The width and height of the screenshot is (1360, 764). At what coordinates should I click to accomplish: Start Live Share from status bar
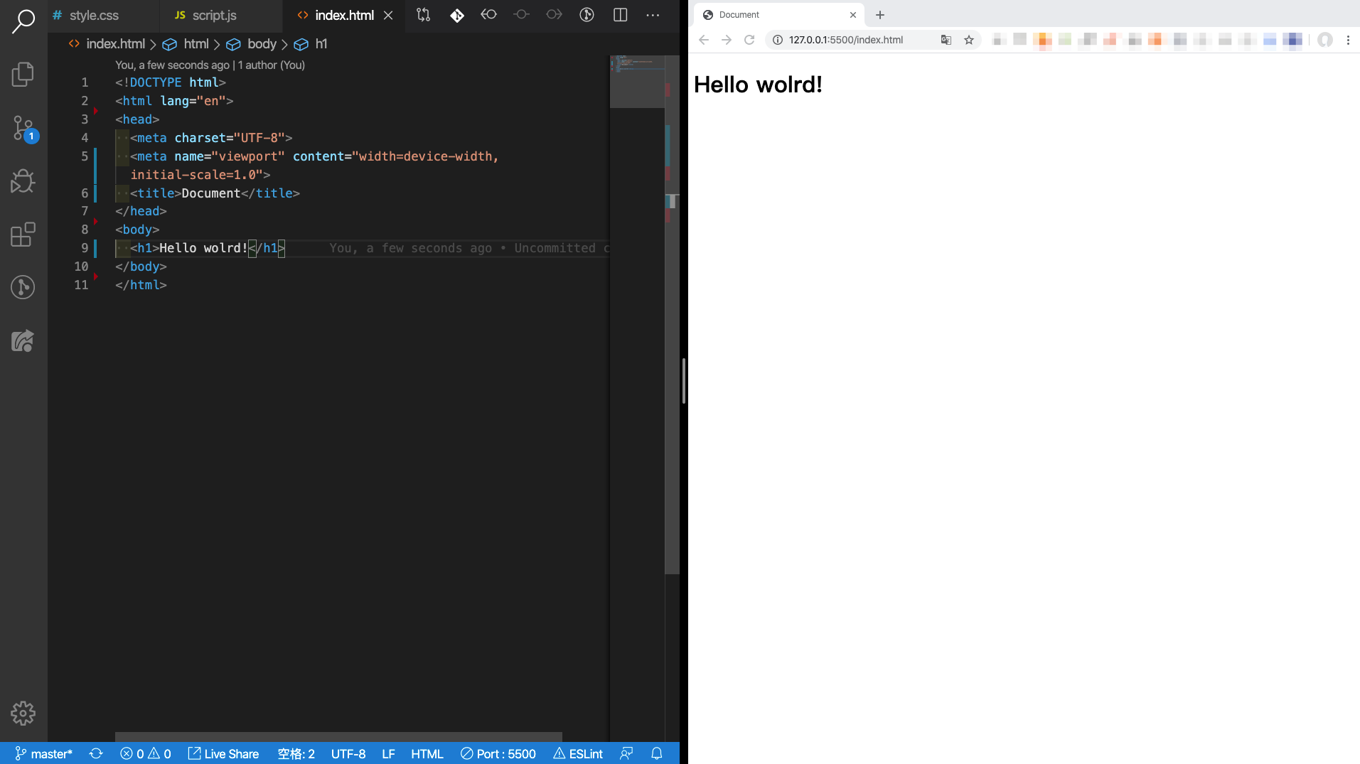pyautogui.click(x=223, y=753)
